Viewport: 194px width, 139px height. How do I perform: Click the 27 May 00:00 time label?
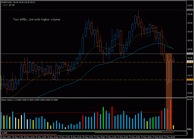click(99, 137)
